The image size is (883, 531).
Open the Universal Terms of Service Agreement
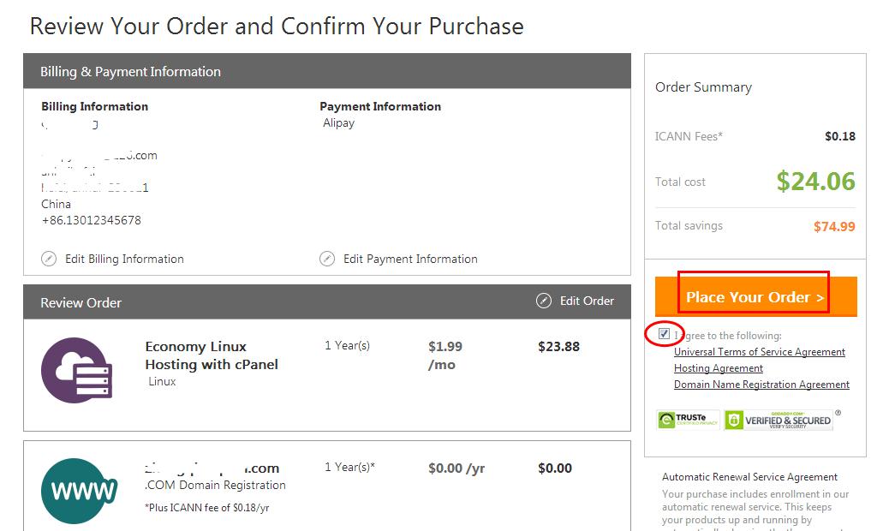760,352
